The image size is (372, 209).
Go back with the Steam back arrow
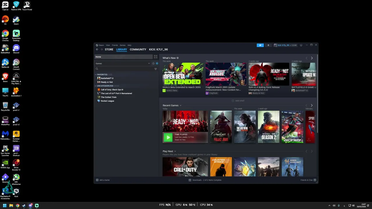(97, 49)
